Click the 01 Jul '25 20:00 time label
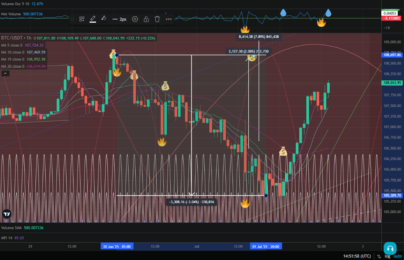This screenshot has width=404, height=260. 266,246
